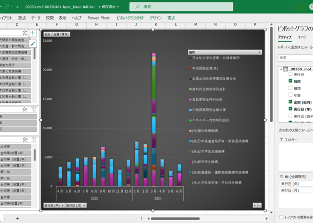The width and height of the screenshot is (313, 223).
Task: Uncheck the 実行日 (年) field checkbox
Action: 290,109
